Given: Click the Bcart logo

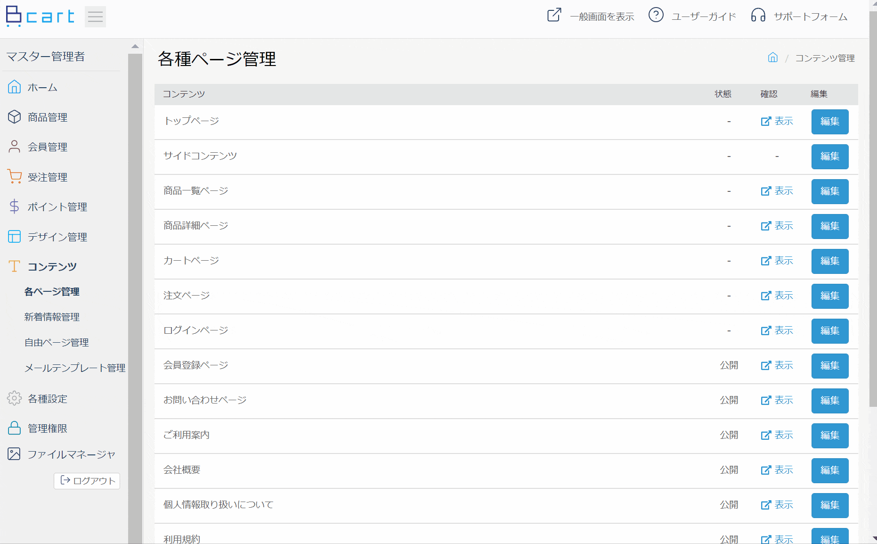Looking at the screenshot, I should click(40, 16).
